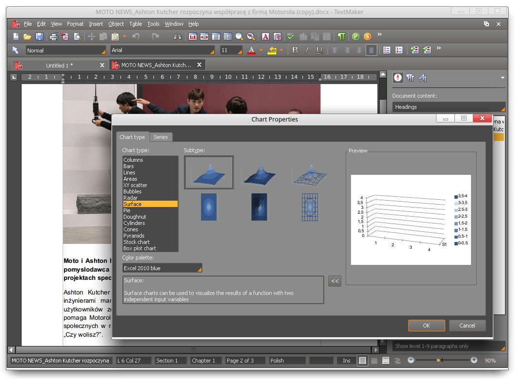The height and width of the screenshot is (379, 519).
Task: Confirm chart settings with OK
Action: (x=426, y=326)
